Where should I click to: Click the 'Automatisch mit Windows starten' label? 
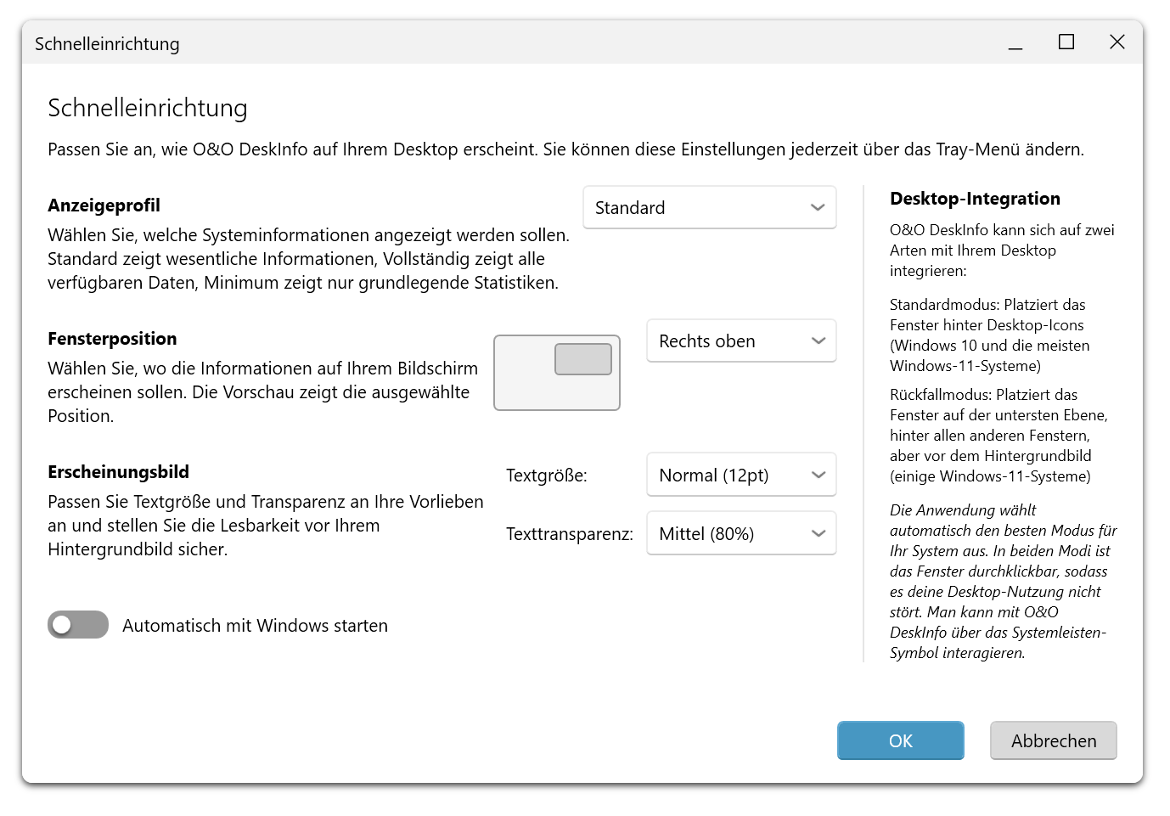[x=255, y=626]
